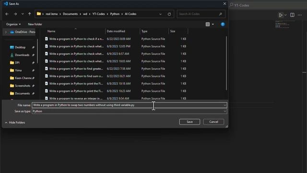
Task: Select the file modified 6/8/2023 12:05 PM
Action: pyautogui.click(x=116, y=46)
